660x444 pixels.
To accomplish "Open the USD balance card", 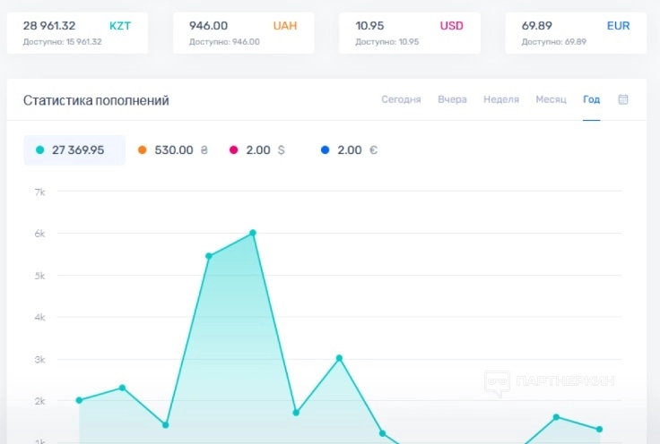I will click(x=410, y=33).
